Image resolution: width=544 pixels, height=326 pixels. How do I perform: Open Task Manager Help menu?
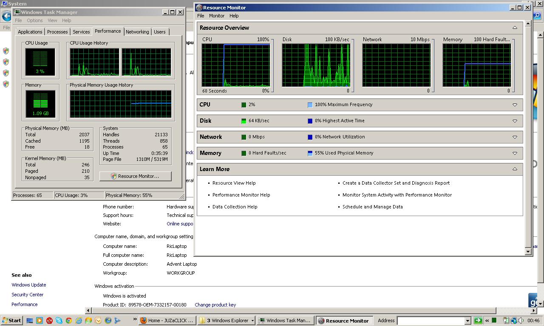(x=67, y=20)
